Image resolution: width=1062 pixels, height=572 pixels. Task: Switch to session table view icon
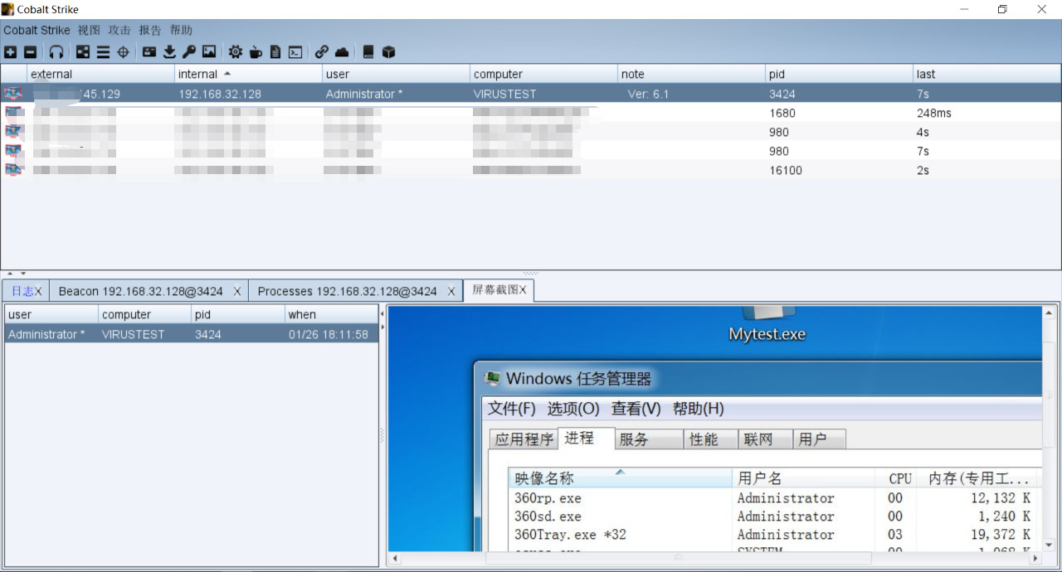click(103, 52)
